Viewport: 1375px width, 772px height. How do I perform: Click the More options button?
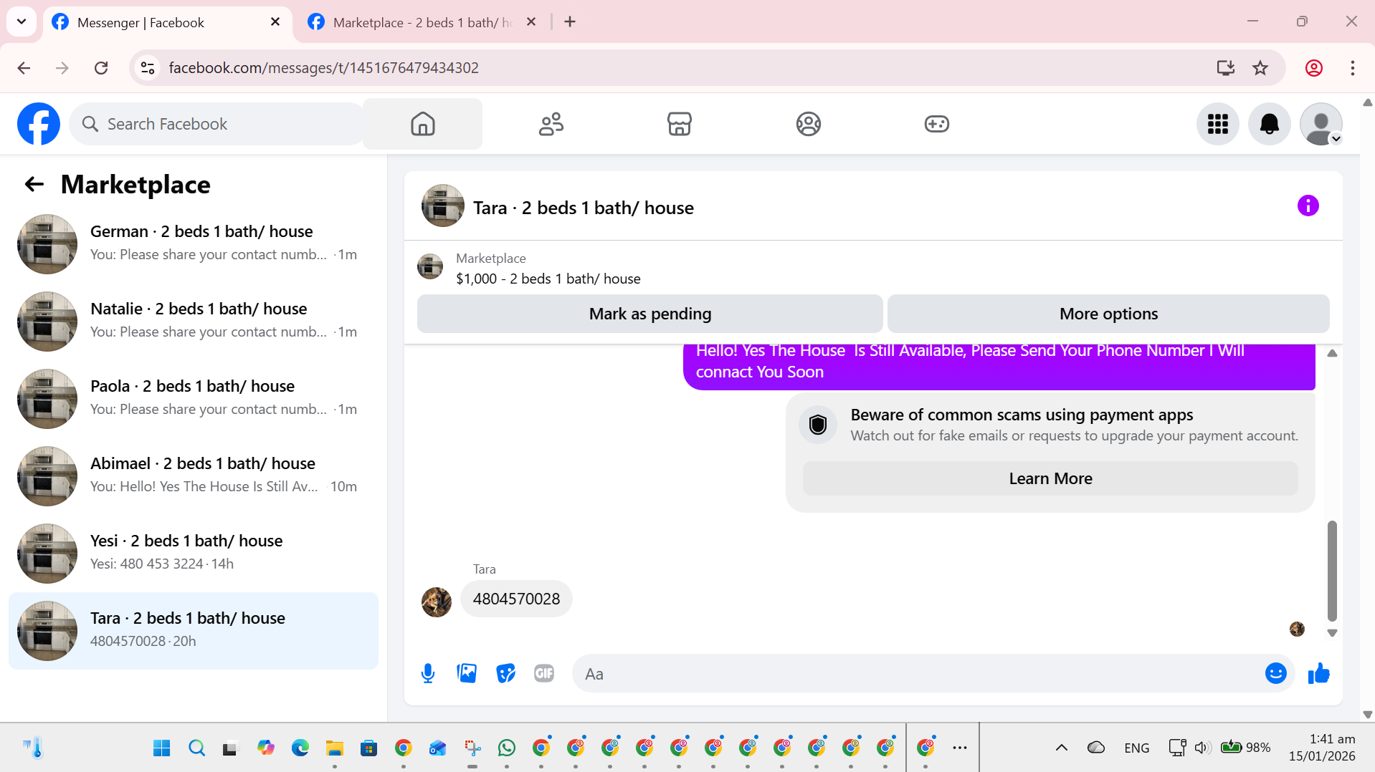pos(1108,314)
